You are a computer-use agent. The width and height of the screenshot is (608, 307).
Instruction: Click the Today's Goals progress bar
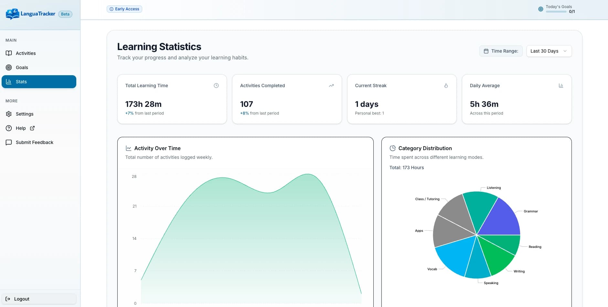[556, 12]
